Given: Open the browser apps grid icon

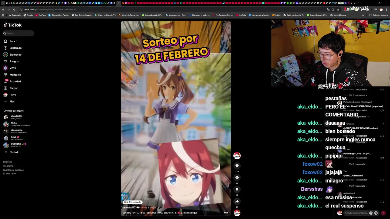Looking at the screenshot, I should [3, 15].
